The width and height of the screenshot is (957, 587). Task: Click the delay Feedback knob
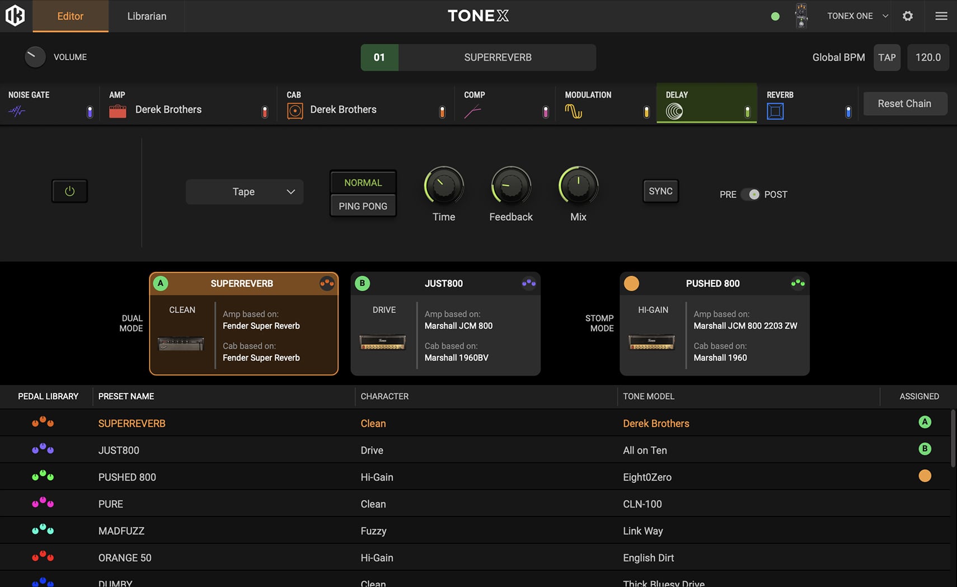coord(510,186)
